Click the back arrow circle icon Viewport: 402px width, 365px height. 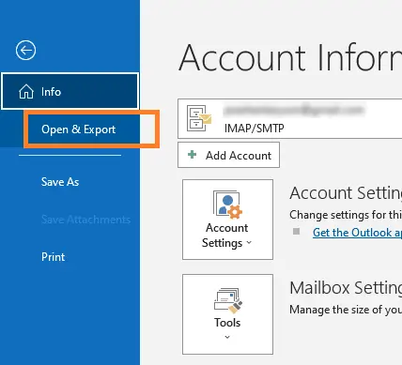click(25, 50)
